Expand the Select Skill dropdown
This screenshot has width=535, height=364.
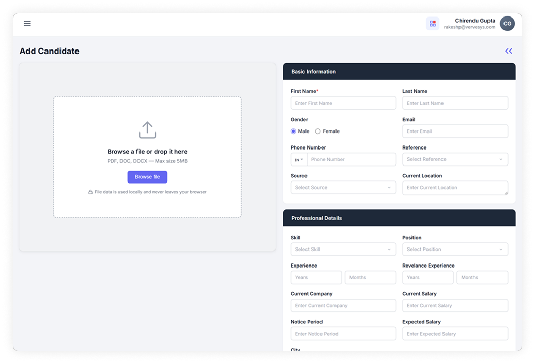click(343, 250)
